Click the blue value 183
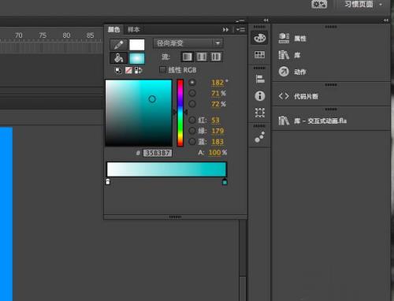The height and width of the screenshot is (301, 394). click(217, 142)
